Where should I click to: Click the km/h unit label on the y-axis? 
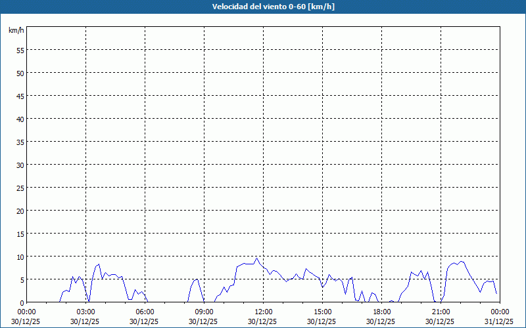(x=16, y=31)
